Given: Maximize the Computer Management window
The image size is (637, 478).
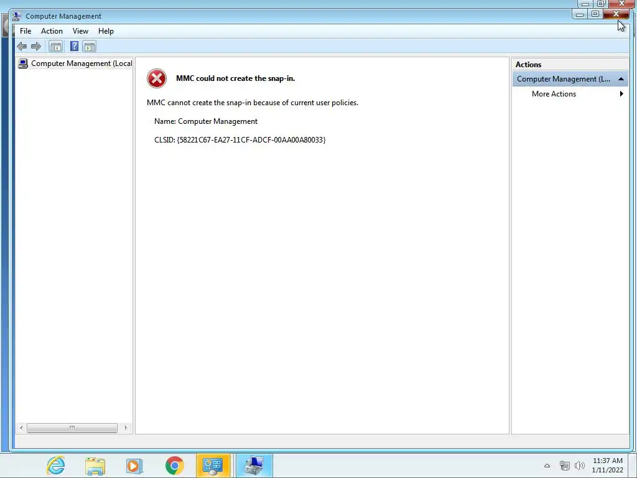Looking at the screenshot, I should point(595,14).
